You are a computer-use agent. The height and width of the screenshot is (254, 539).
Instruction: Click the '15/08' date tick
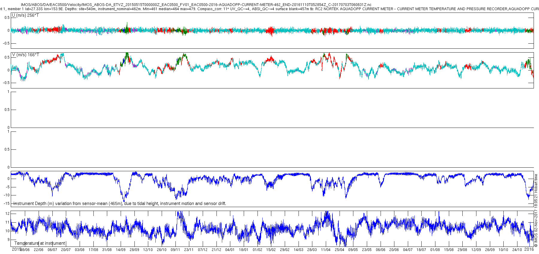pos(449,250)
